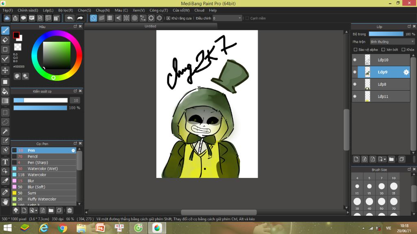Image resolution: width=417 pixels, height=234 pixels.
Task: Toggle the Khóa lock checkbox
Action: point(404,50)
